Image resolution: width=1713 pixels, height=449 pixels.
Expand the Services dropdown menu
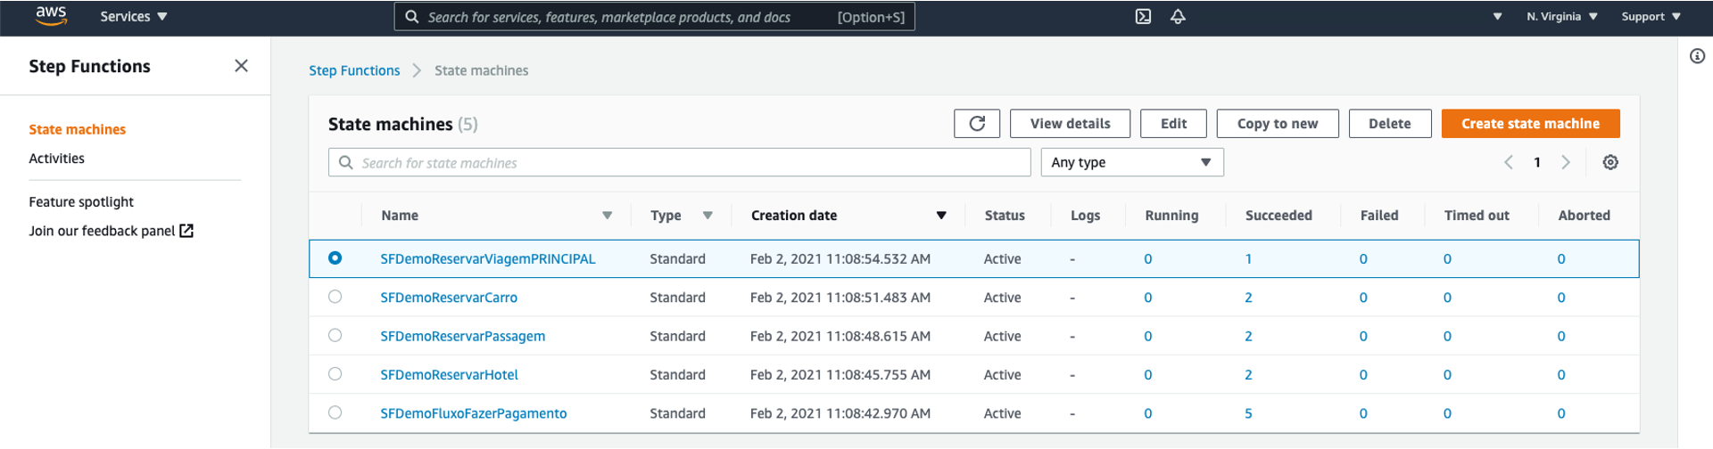point(134,17)
